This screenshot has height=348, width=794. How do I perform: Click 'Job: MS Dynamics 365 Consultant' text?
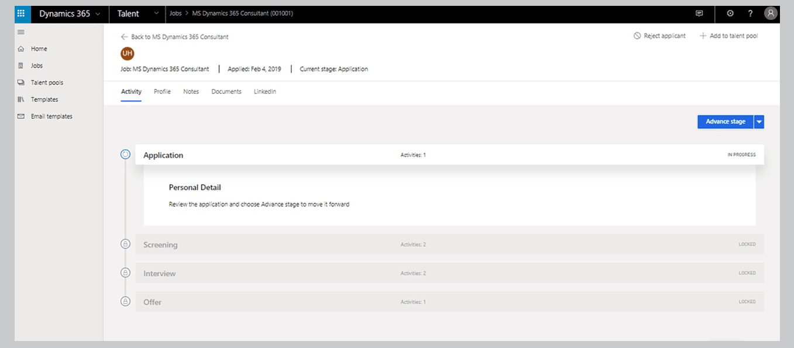[x=165, y=69]
